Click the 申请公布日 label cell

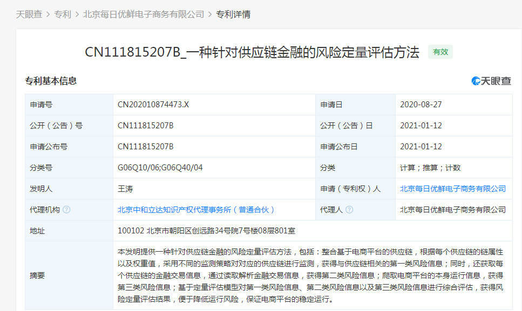click(x=356, y=147)
